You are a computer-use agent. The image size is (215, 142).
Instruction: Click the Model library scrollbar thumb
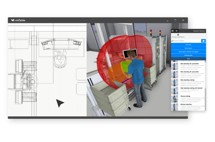coord(205,99)
